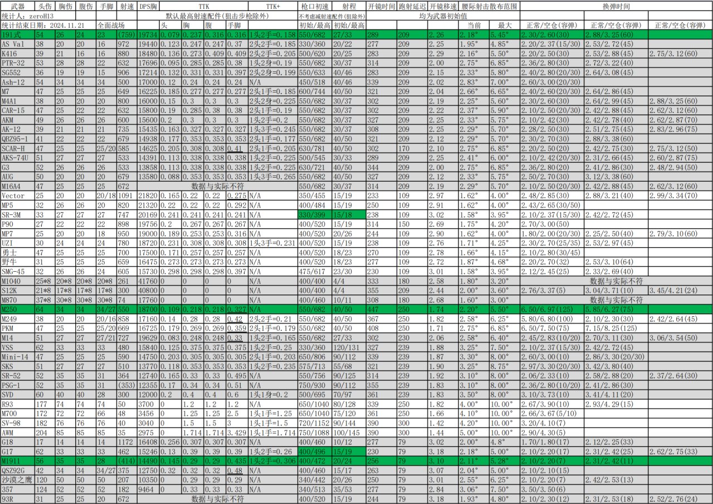Select the green M1911 weapon cell
The height and width of the screenshot is (504, 713).
tap(17, 461)
